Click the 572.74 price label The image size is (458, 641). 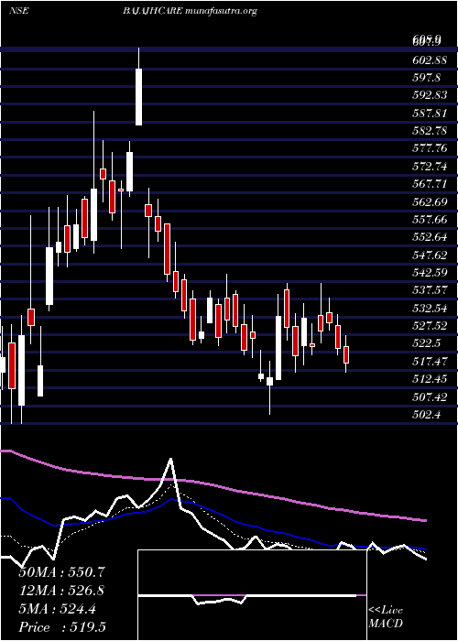tap(431, 167)
